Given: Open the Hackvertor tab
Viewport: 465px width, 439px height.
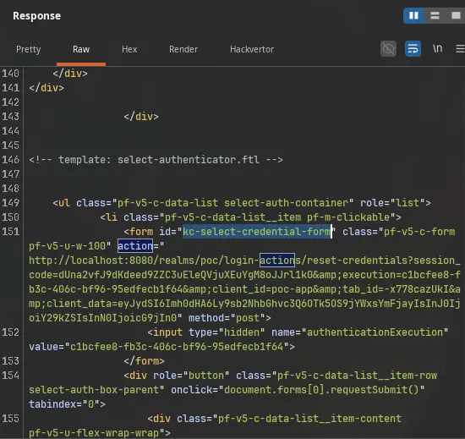Looking at the screenshot, I should click(x=252, y=49).
